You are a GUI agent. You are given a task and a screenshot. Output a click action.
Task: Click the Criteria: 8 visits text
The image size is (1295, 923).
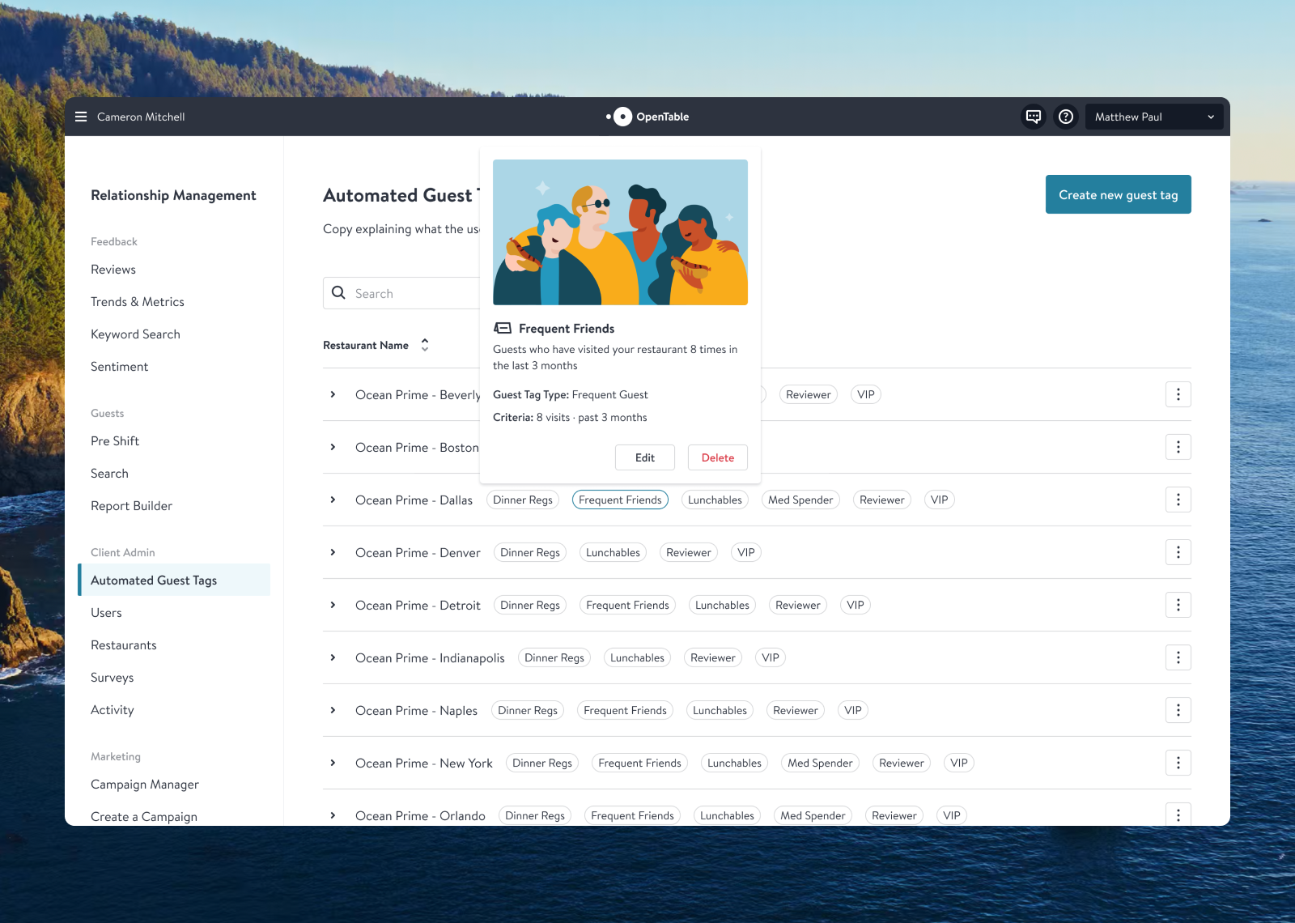(570, 418)
